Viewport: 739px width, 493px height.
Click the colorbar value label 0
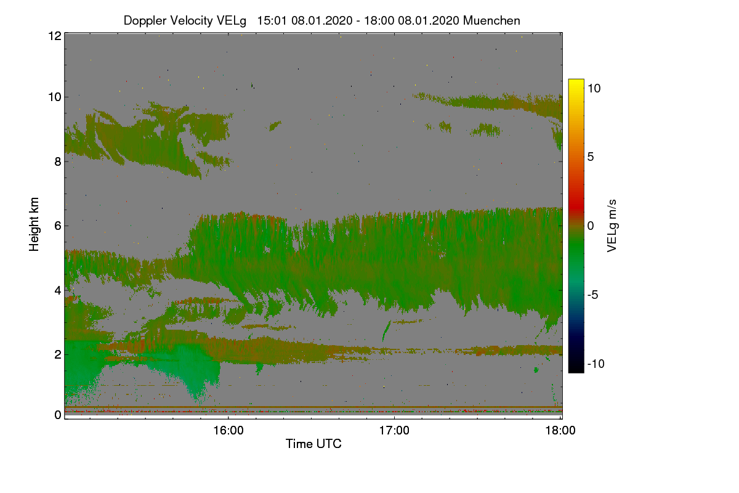[591, 226]
